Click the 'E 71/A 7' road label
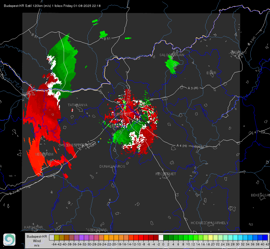270x249 pixels. pyautogui.click(x=16, y=191)
